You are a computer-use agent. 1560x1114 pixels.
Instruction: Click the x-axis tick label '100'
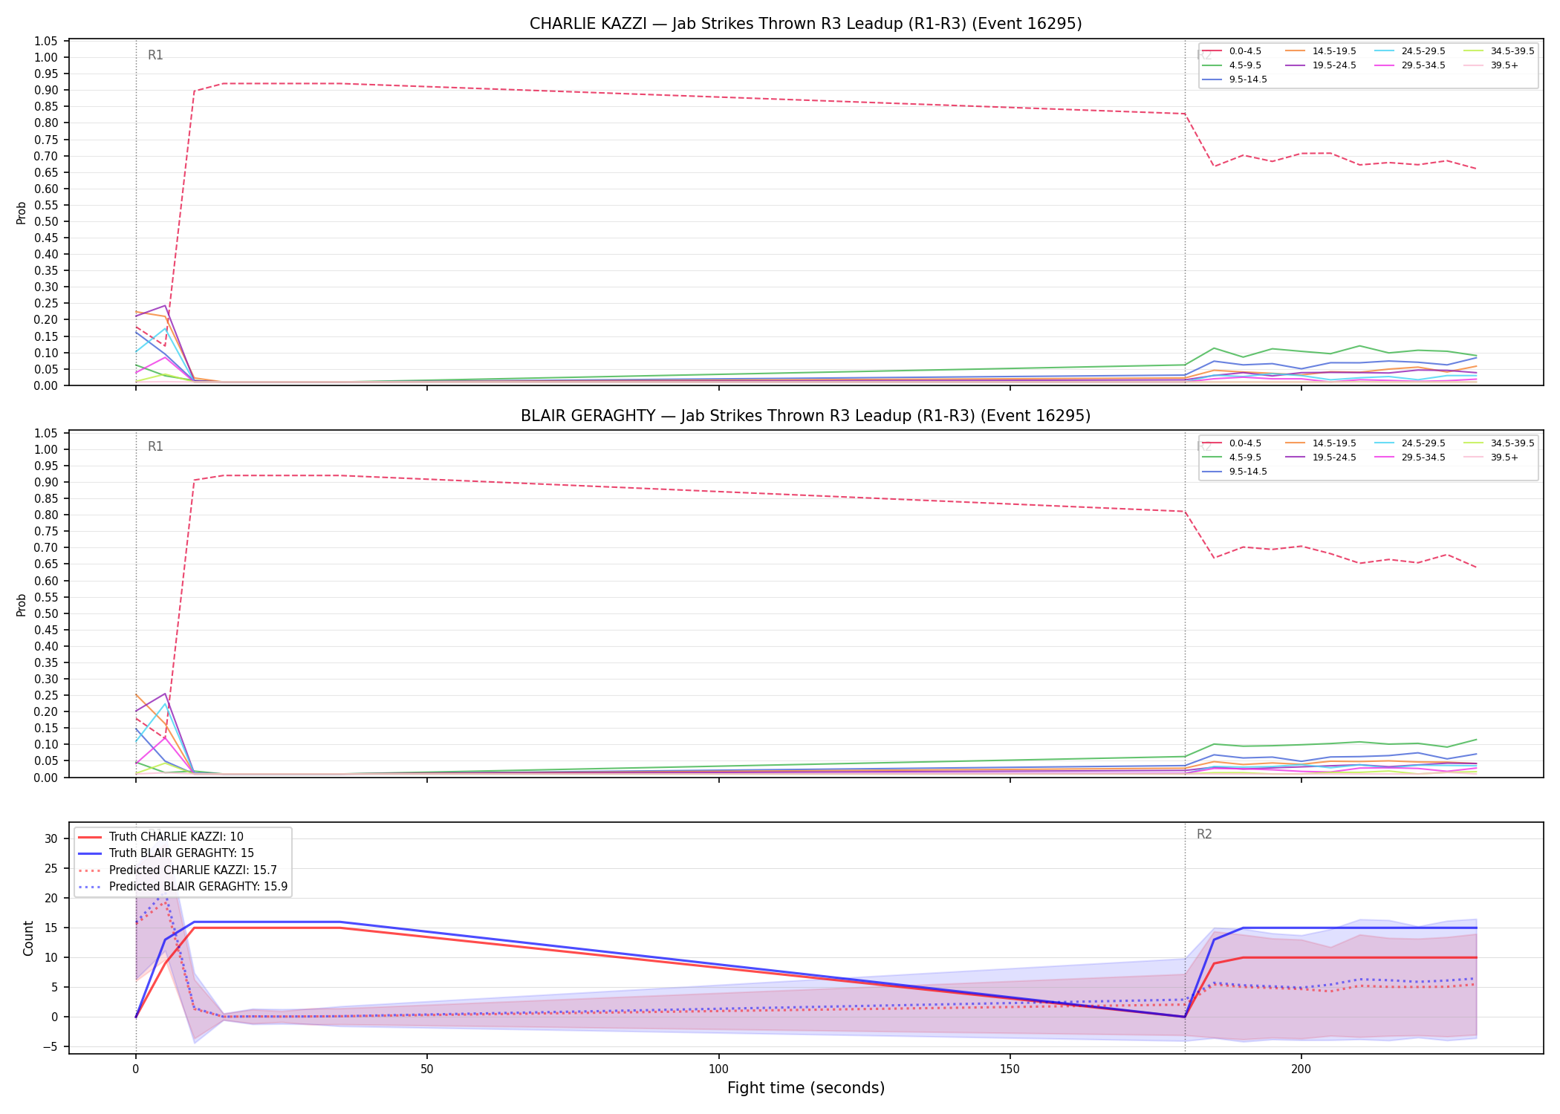pyautogui.click(x=718, y=1069)
